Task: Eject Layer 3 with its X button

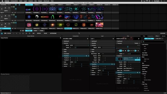Action: point(2,9)
